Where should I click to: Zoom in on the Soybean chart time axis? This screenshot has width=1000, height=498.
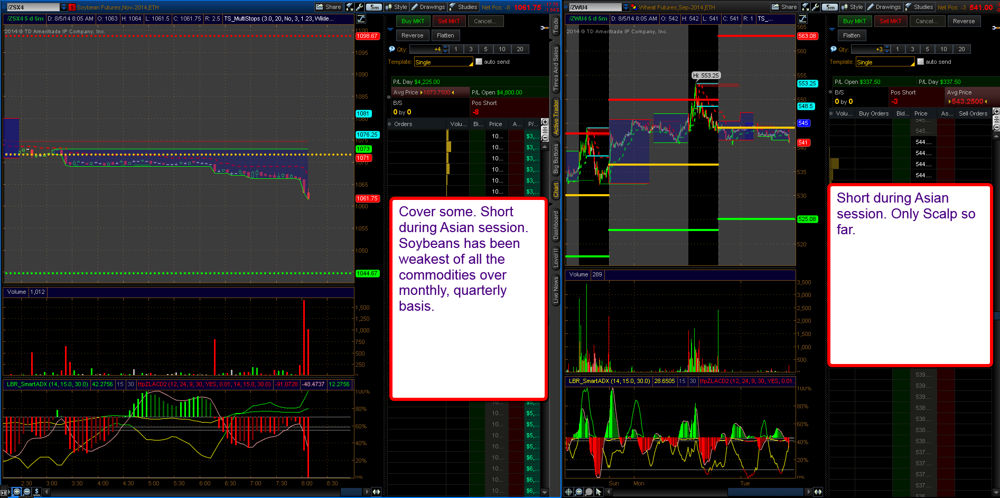click(x=17, y=492)
